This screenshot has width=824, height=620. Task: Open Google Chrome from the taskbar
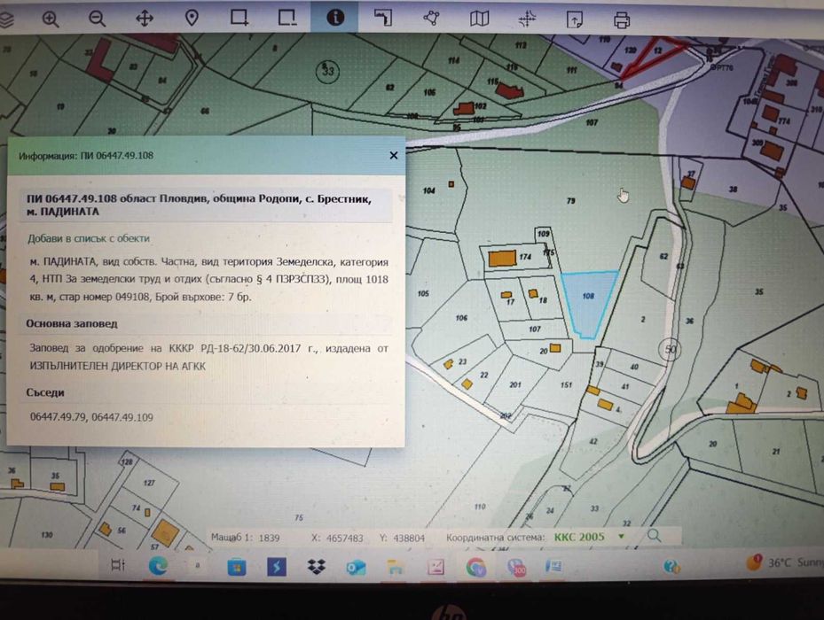pos(475,568)
